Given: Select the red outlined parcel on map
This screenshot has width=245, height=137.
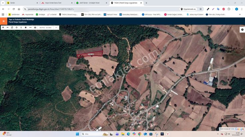Looking at the screenshot, I should (x=90, y=54).
